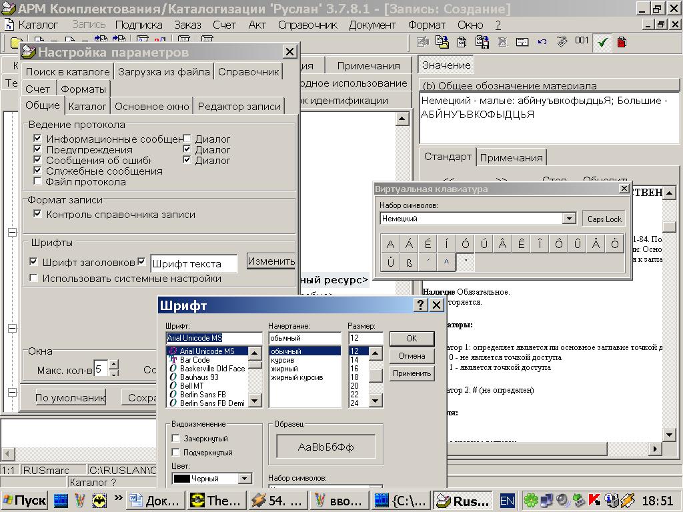Screen dimensions: 683x512
Task: Click the 001 field toolbar icon
Action: (x=582, y=41)
